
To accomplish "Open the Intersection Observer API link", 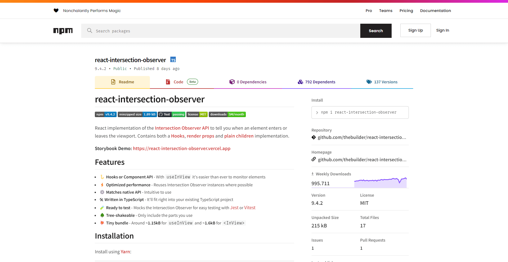I will point(182,128).
